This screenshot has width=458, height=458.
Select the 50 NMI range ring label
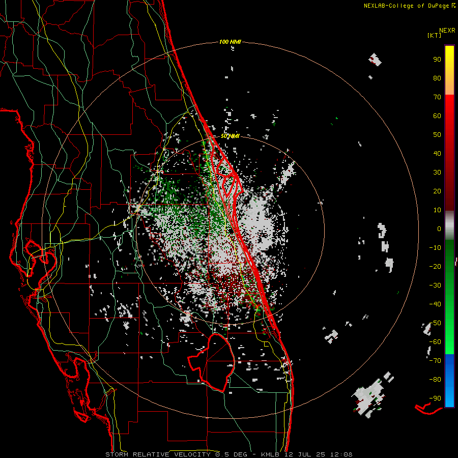click(x=230, y=136)
